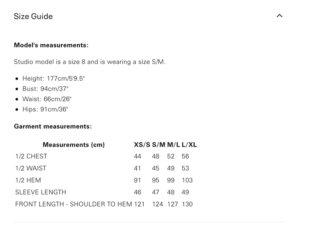
Task: Collapse the Size Guide chevron arrow
Action: pyautogui.click(x=280, y=16)
